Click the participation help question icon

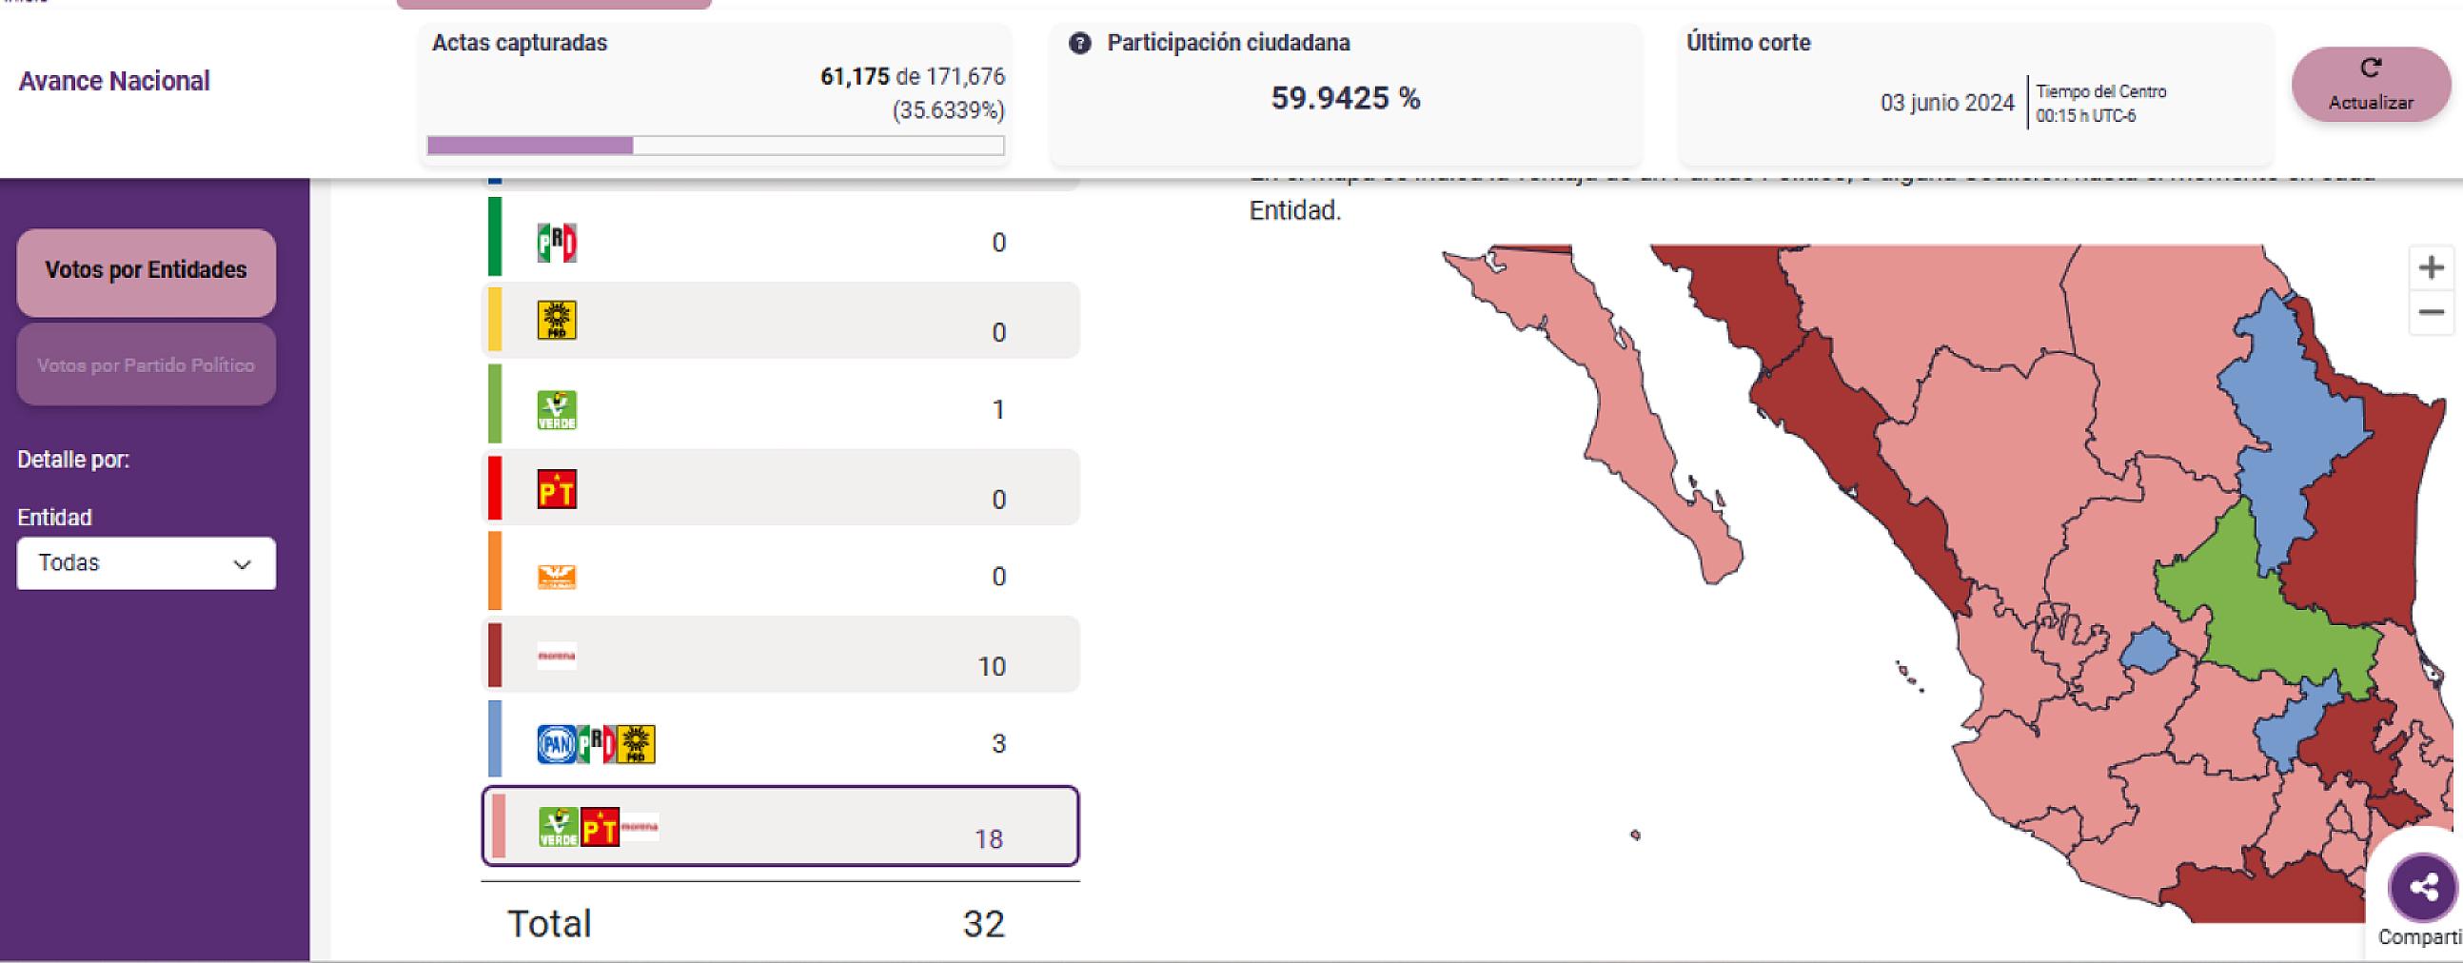pos(1079,43)
